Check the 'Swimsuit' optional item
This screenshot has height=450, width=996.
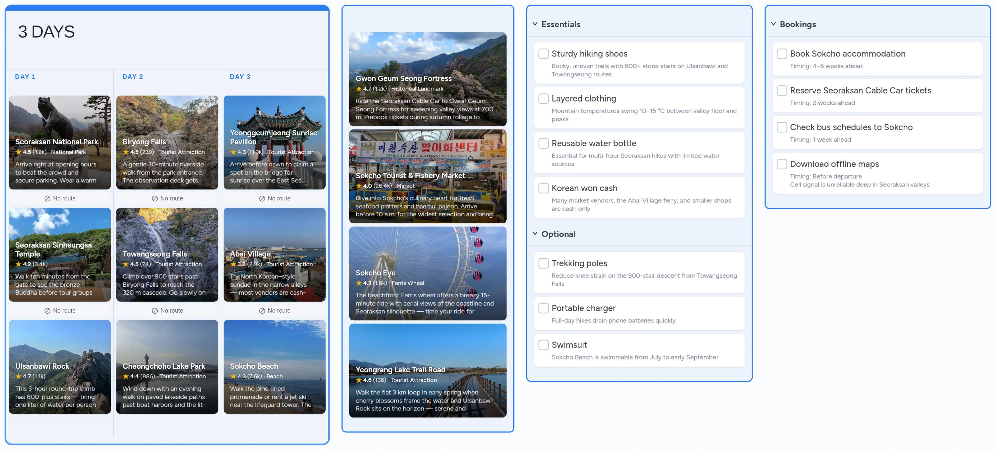tap(543, 344)
